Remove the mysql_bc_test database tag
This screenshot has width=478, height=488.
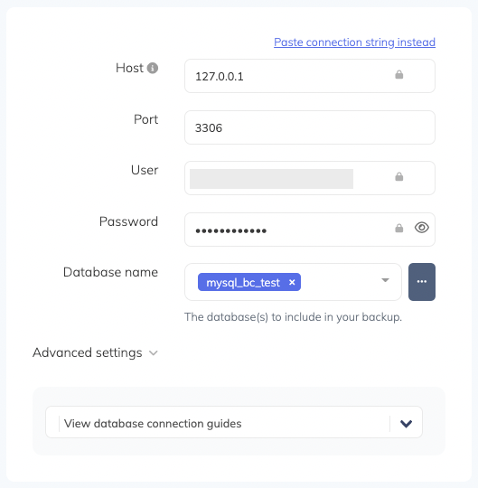point(292,282)
